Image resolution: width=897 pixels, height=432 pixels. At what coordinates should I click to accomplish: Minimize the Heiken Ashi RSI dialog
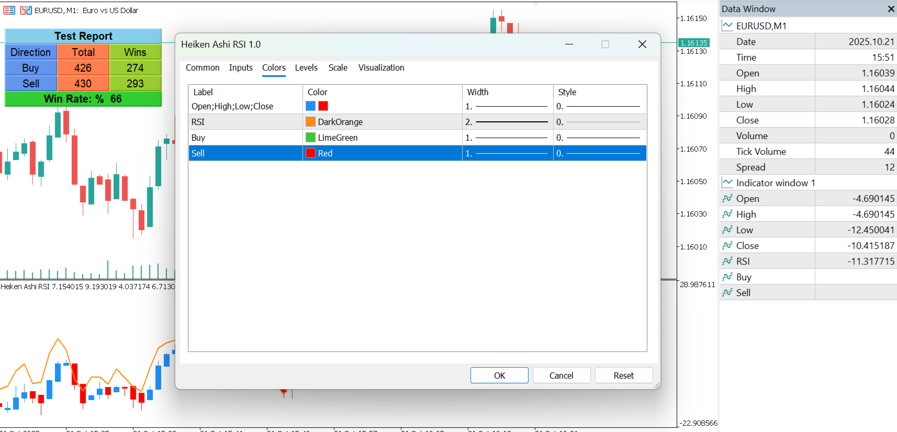click(x=569, y=44)
